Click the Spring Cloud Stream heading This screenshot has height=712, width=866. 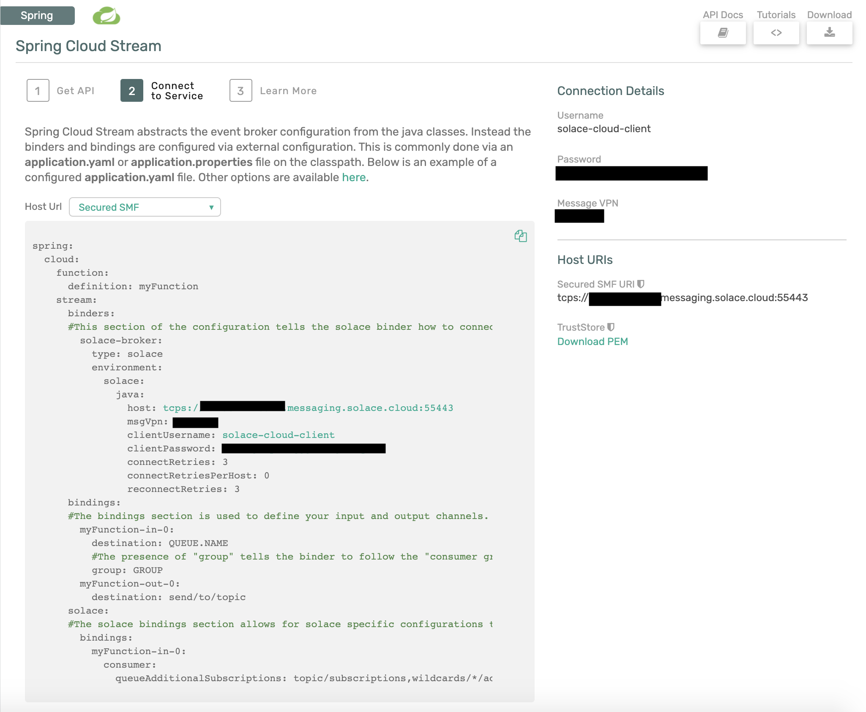pos(88,46)
